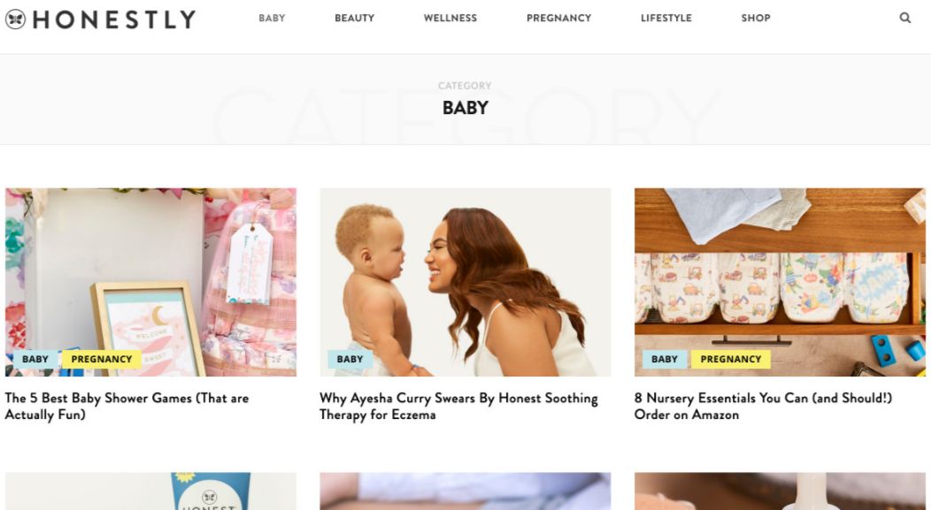
Task: Open the Lifestyle navigation item
Action: point(666,18)
